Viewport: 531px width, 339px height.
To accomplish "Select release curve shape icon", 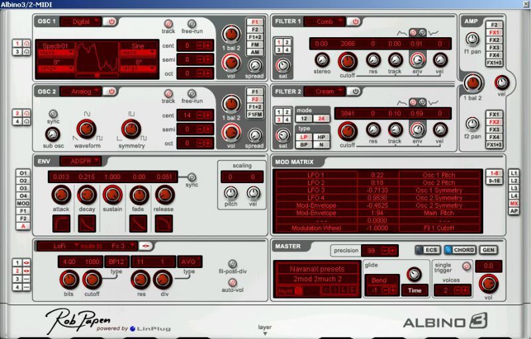I will 163,224.
